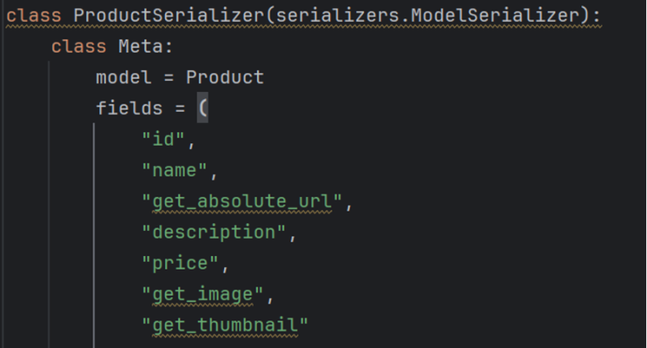Image resolution: width=647 pixels, height=348 pixels.
Task: Click the model variable name
Action: tap(123, 78)
